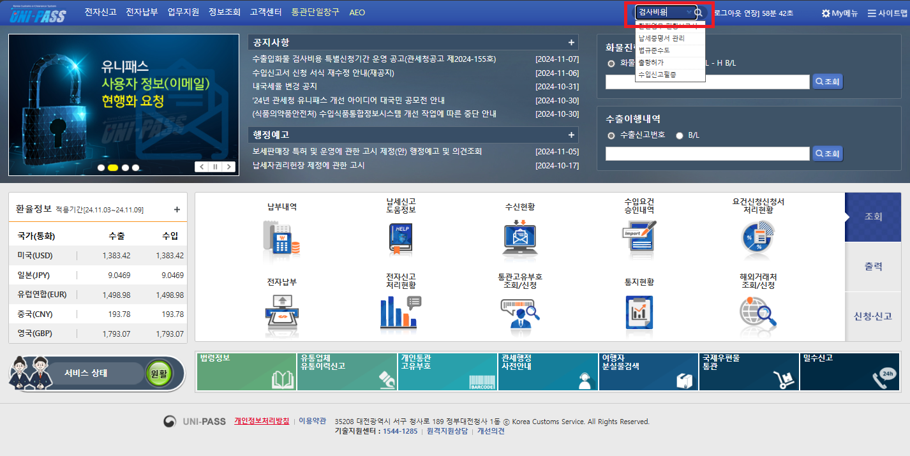The width and height of the screenshot is (910, 456).
Task: Open the 통지현황 icon
Action: pos(639,313)
